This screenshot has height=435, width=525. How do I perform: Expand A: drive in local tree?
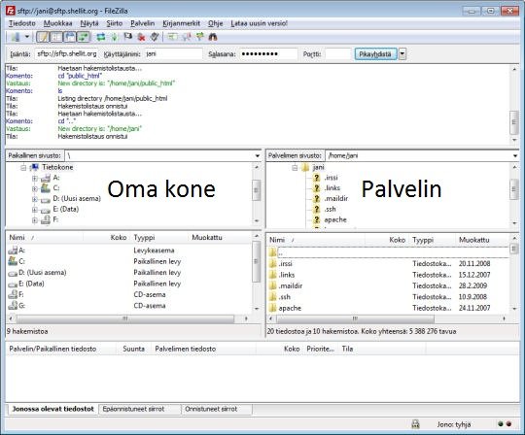(x=34, y=179)
